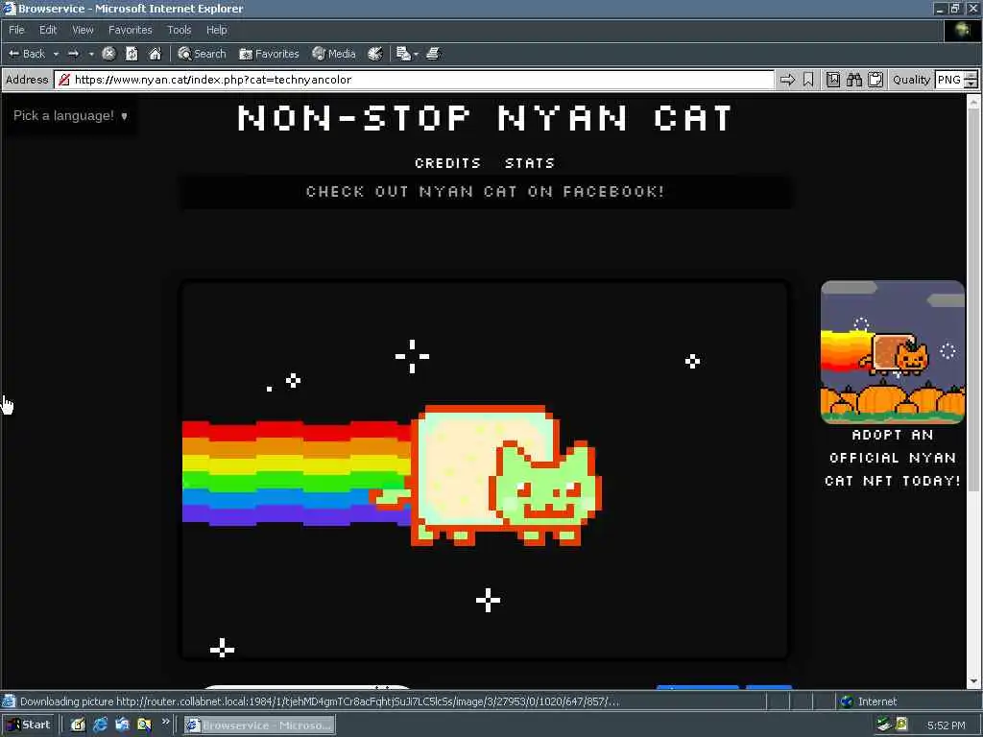Open the File menu
The image size is (983, 737).
(x=16, y=30)
